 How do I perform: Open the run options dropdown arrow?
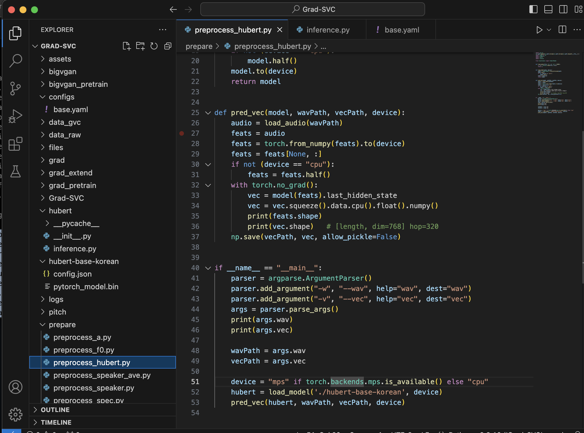549,30
